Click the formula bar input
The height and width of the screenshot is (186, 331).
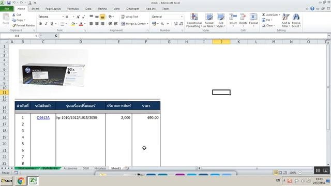pos(193,36)
